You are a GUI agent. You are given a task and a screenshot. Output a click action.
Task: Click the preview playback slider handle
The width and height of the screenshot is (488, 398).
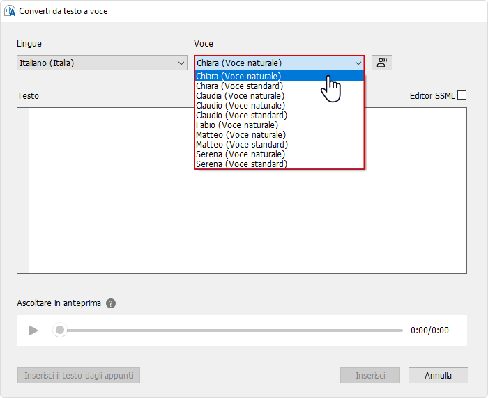pyautogui.click(x=60, y=331)
